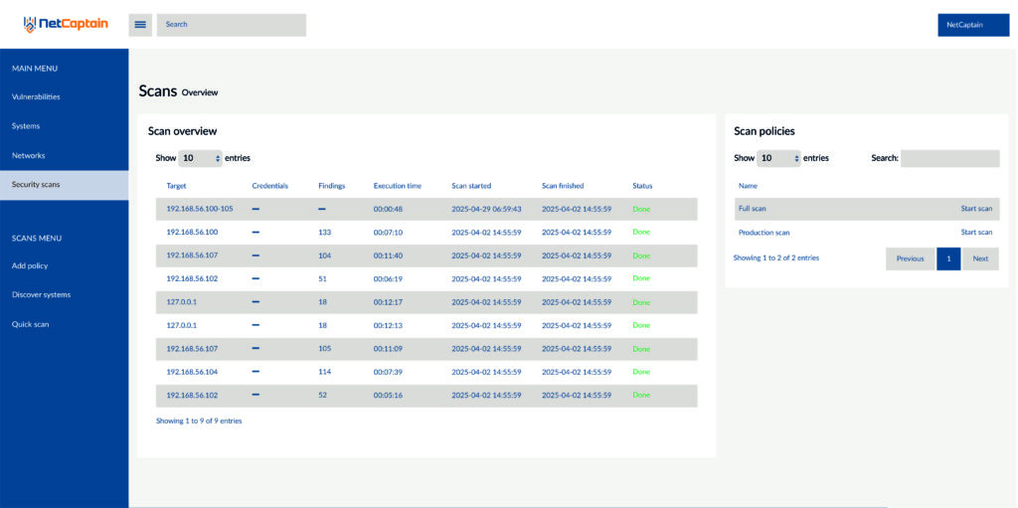Select Security scans menu item
The image size is (1018, 508).
[65, 185]
